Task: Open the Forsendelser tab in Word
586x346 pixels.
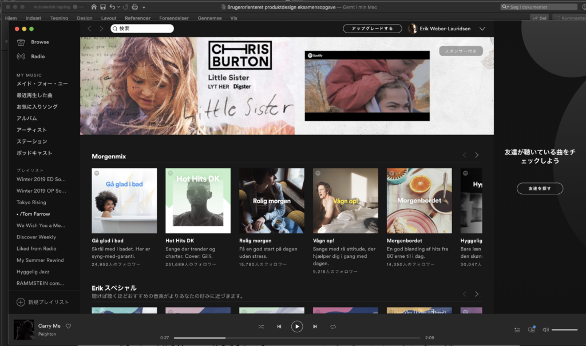Action: (x=174, y=18)
